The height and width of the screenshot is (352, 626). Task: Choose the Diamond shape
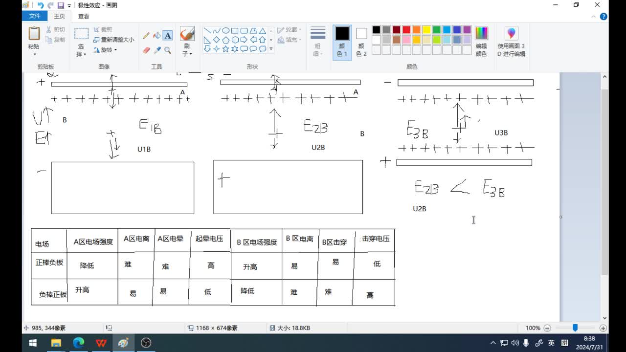pyautogui.click(x=216, y=40)
